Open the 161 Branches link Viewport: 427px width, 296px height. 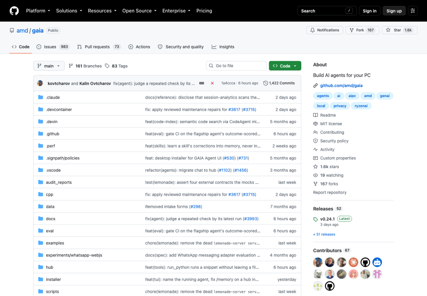85,66
